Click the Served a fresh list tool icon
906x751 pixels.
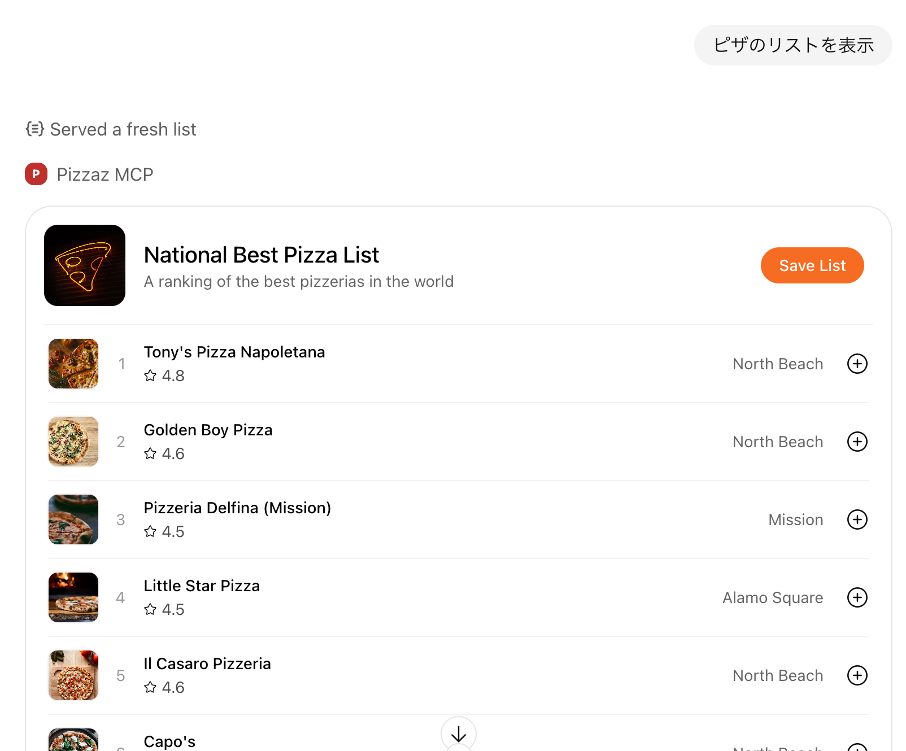click(x=35, y=129)
